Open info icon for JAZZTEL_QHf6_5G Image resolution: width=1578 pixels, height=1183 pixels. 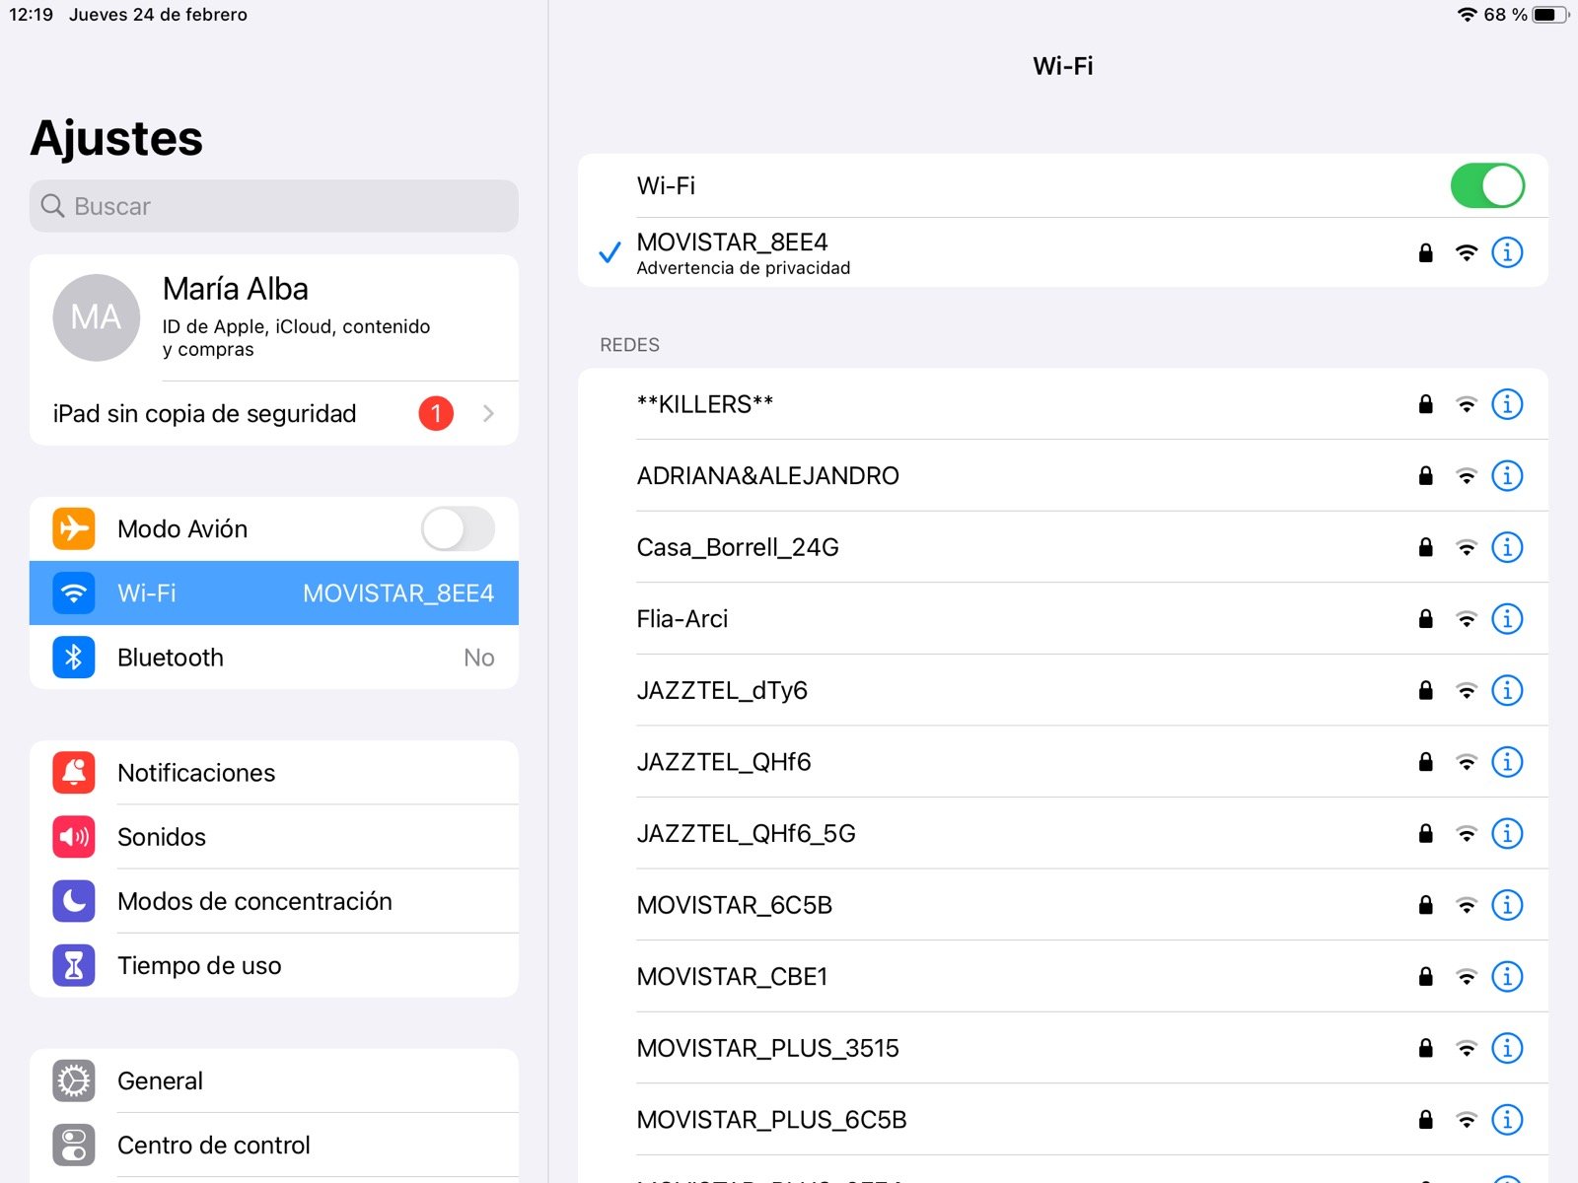pos(1507,834)
